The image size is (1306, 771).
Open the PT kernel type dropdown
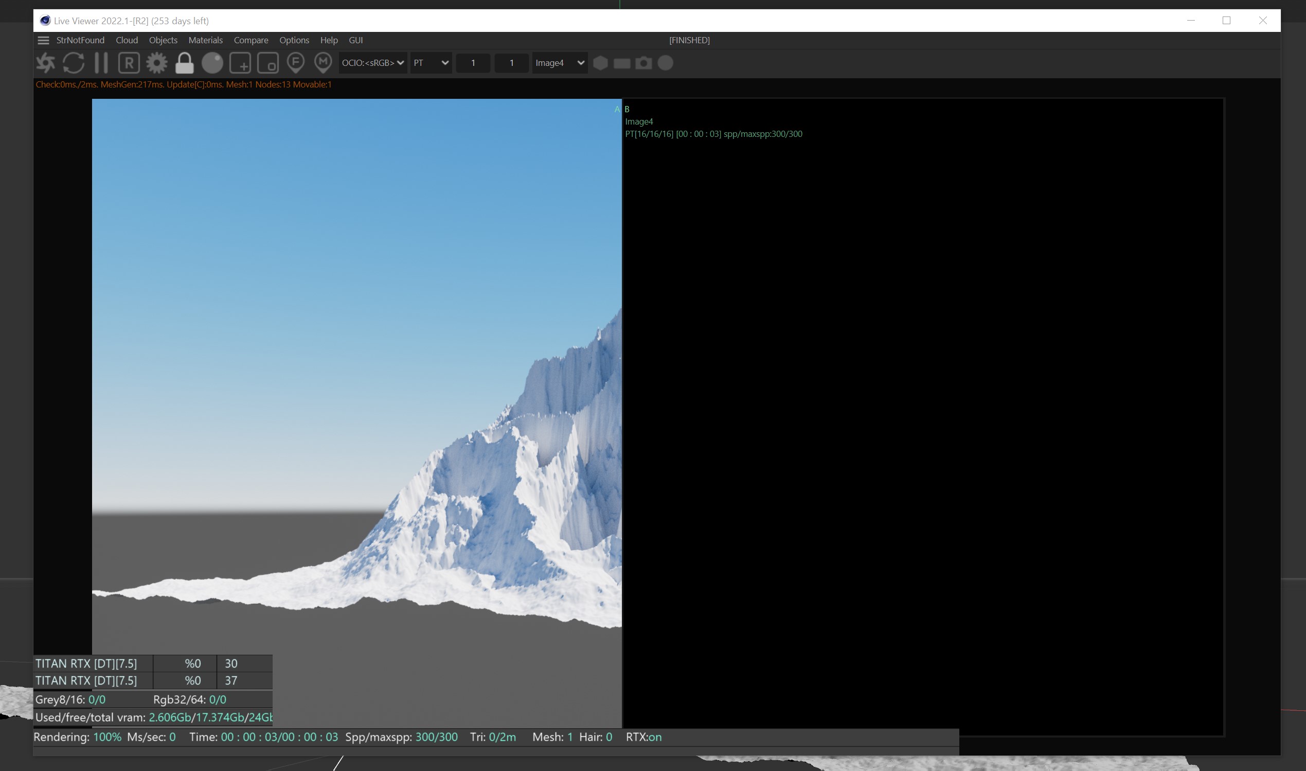[431, 63]
